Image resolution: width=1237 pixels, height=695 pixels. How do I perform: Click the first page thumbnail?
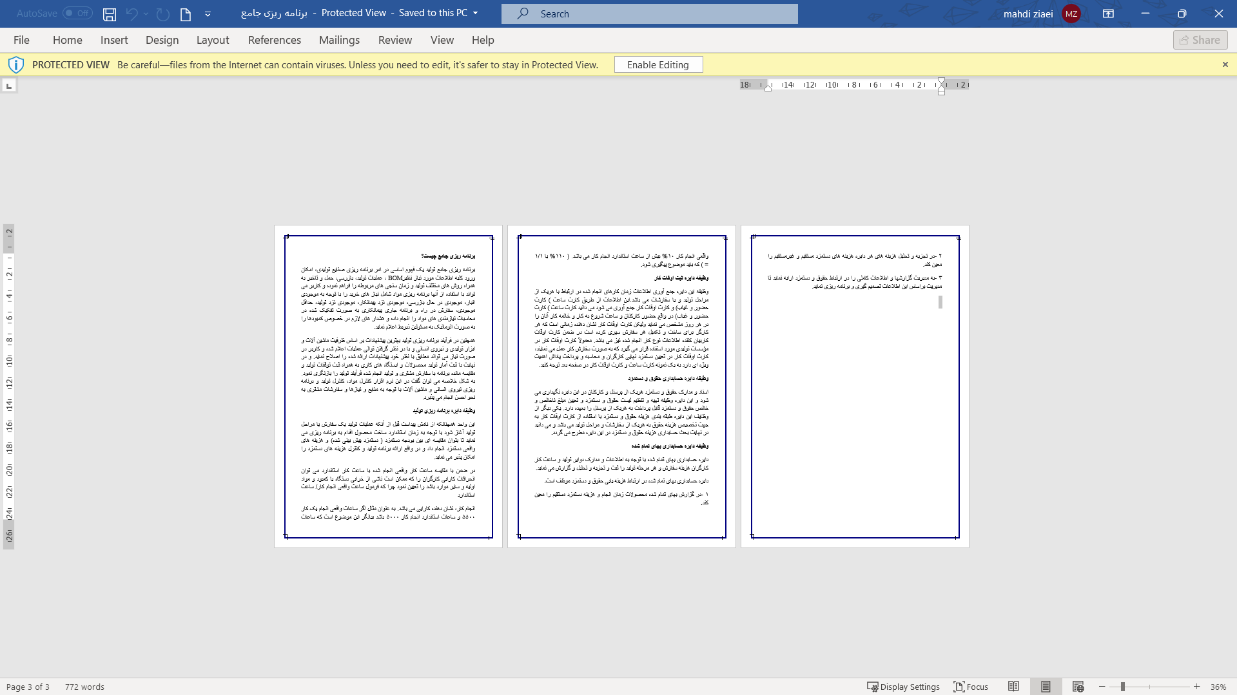[x=388, y=386]
